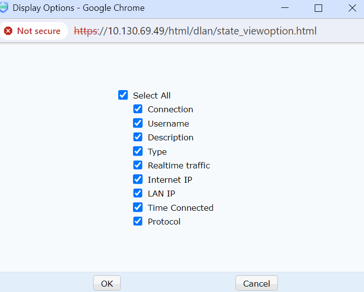Uncheck the Time Connected checkbox
The height and width of the screenshot is (292, 364).
[x=138, y=207]
